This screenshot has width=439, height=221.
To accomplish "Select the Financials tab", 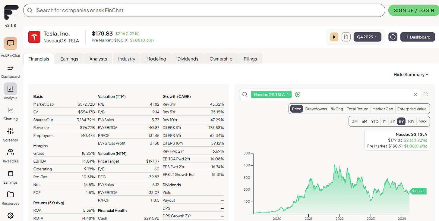I will coord(39,59).
